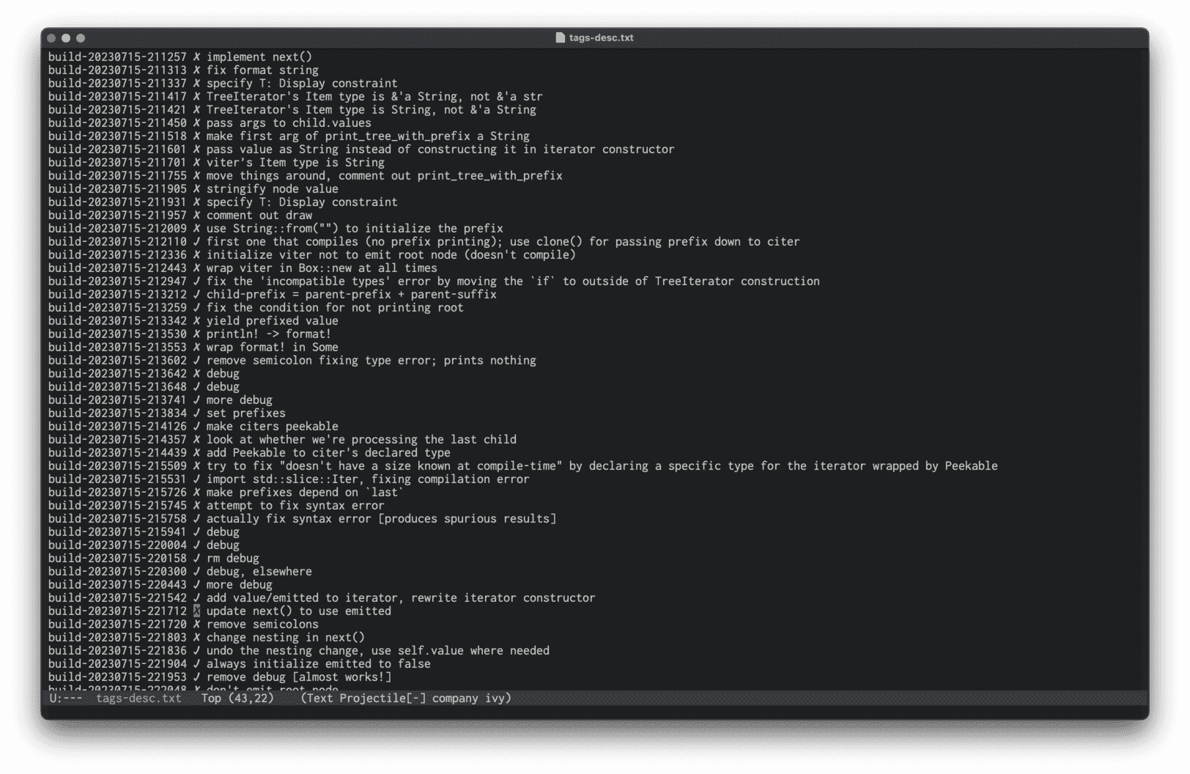Click the document icon beside the tags-desc.txt title
1190x774 pixels.
tap(561, 38)
